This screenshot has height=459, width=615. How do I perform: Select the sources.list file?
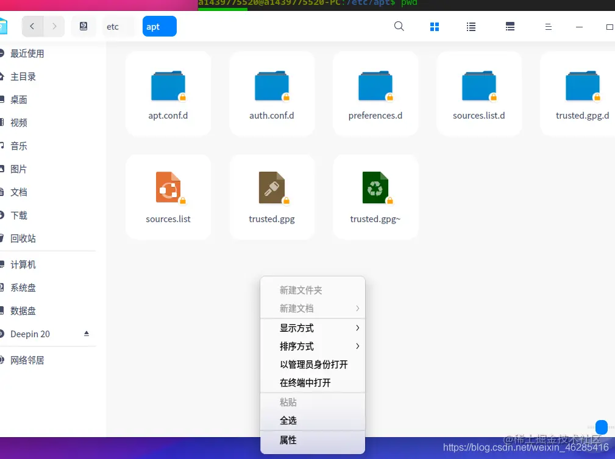tap(168, 197)
